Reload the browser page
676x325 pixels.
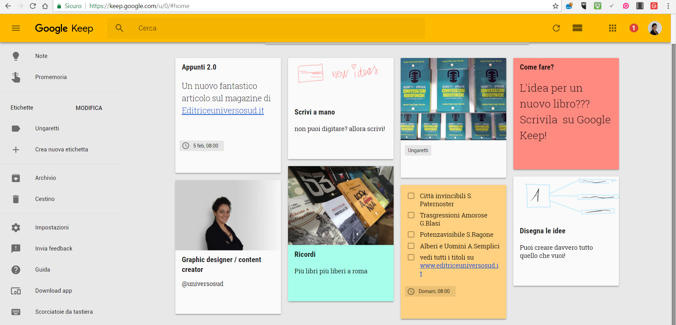click(33, 6)
